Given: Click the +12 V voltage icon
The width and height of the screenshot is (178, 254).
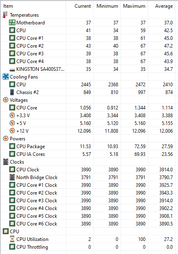Looking at the screenshot, I should (x=12, y=131).
